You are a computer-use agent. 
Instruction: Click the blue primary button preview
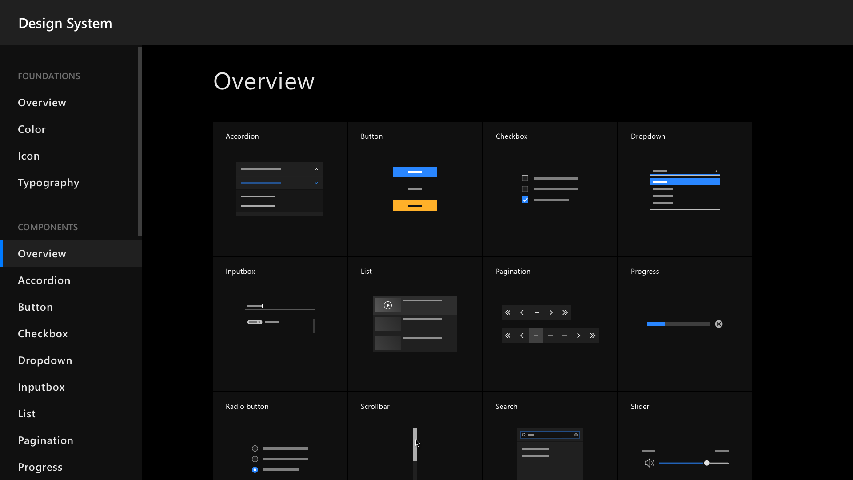tap(415, 172)
